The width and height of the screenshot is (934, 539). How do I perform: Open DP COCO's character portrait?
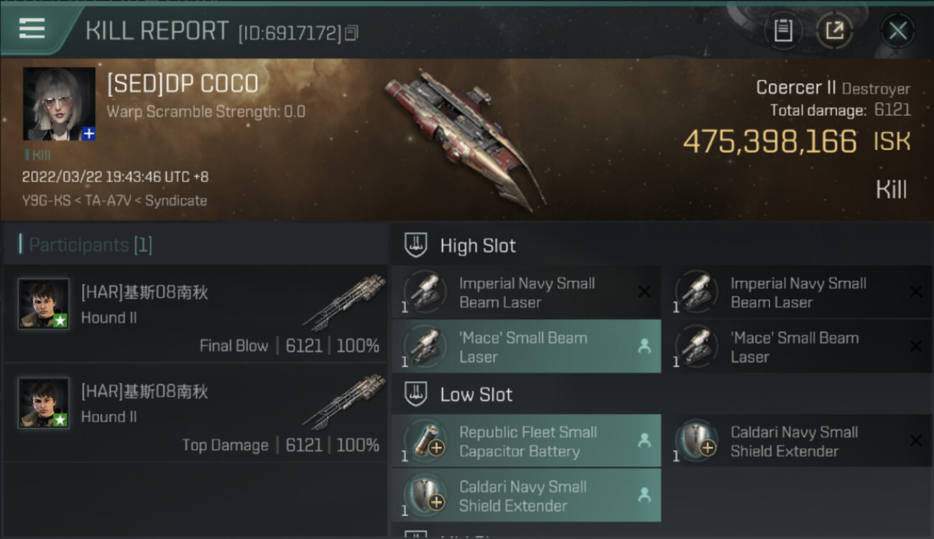[x=59, y=103]
